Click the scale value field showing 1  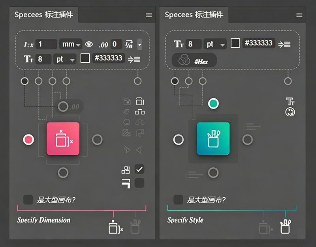pos(46,44)
